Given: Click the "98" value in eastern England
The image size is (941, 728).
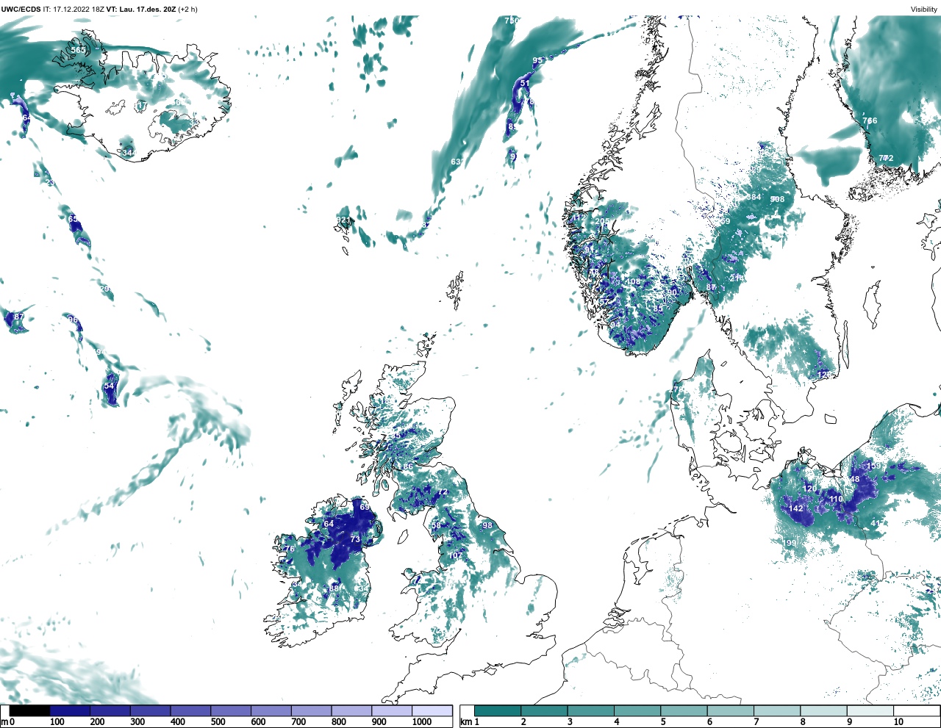Looking at the screenshot, I should tap(487, 525).
